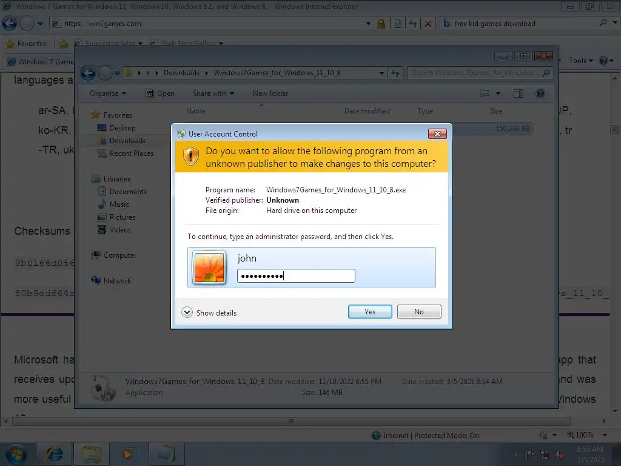Click the 150,234 KB file size cell

512,129
